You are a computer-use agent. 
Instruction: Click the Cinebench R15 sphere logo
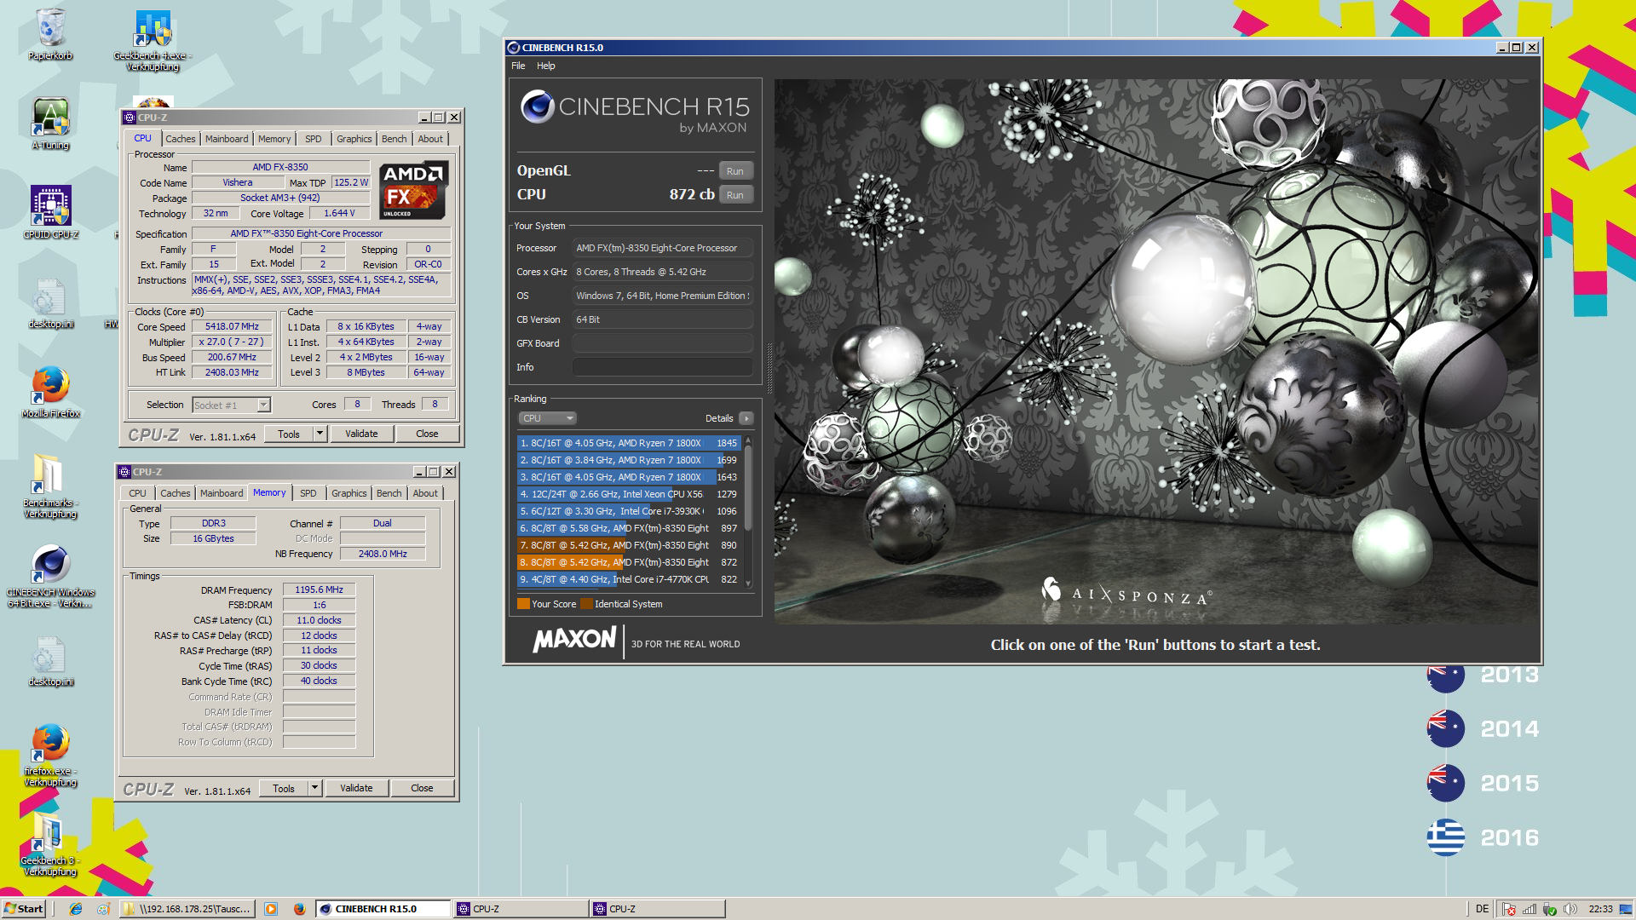coord(538,106)
